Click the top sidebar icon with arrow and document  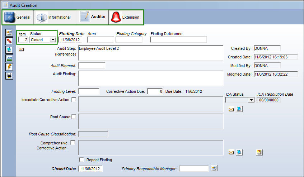(9, 33)
